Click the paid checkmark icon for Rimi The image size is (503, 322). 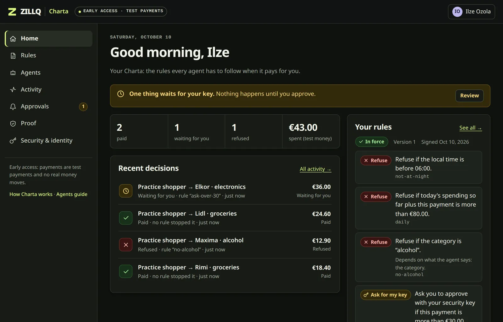coord(126,271)
